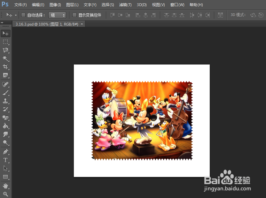Select the Eraser tool

(6, 118)
